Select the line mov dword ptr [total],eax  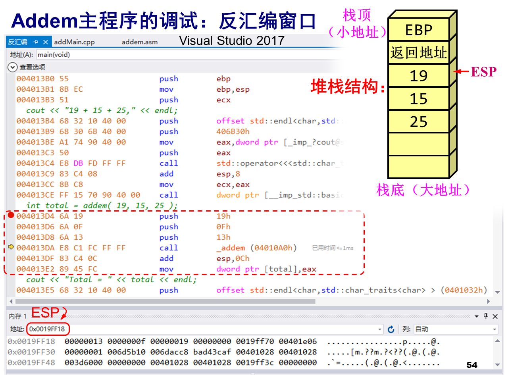pyautogui.click(x=166, y=269)
